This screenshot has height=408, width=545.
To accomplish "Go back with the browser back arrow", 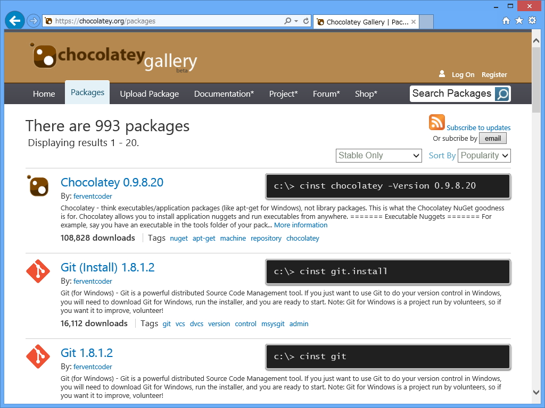I will (15, 21).
